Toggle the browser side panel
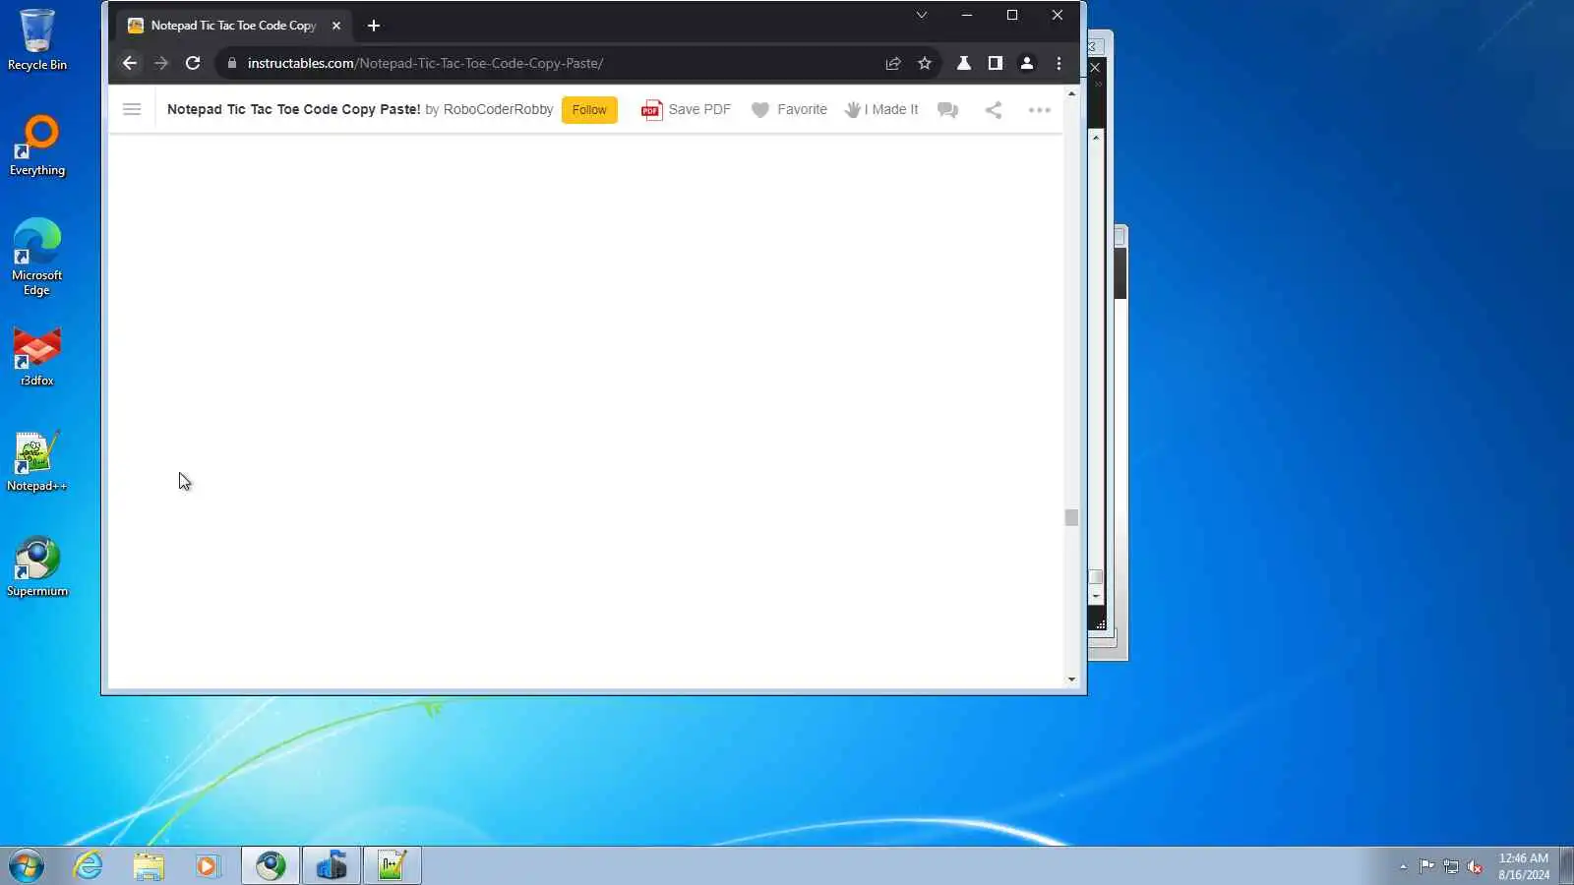1574x885 pixels. coord(996,63)
